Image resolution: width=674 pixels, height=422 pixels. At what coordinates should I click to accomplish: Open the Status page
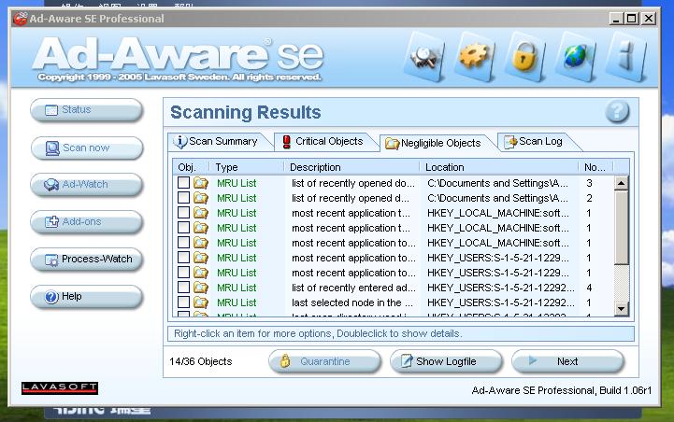[x=86, y=110]
